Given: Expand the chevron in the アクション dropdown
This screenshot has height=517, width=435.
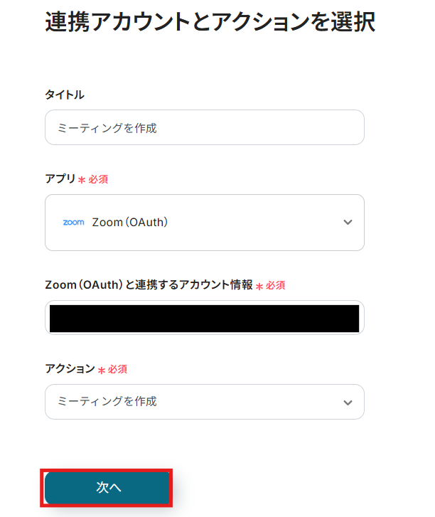Looking at the screenshot, I should (348, 403).
